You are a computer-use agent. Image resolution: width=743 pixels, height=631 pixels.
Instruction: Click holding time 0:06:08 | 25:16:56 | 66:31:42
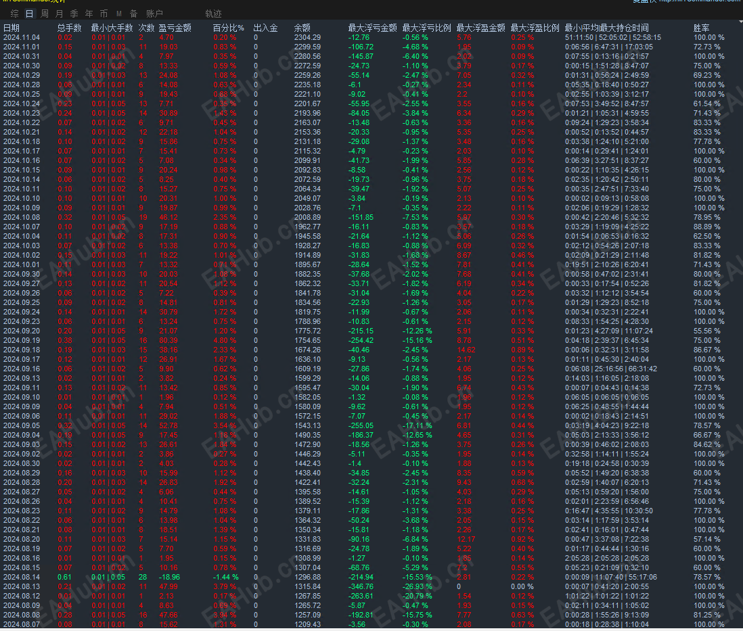click(611, 369)
